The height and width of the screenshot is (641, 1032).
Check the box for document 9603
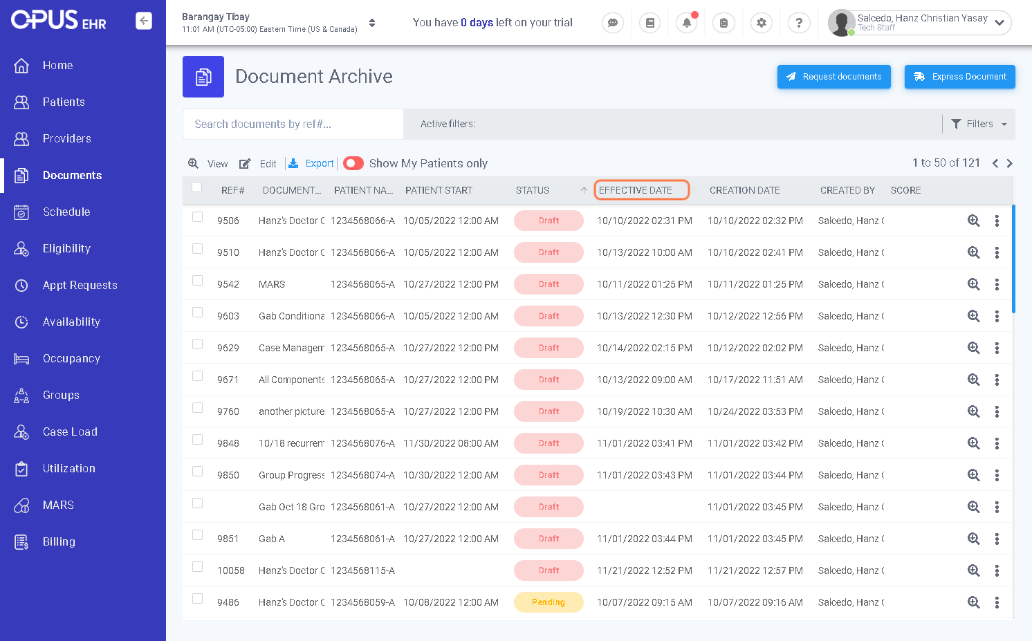pyautogui.click(x=198, y=313)
